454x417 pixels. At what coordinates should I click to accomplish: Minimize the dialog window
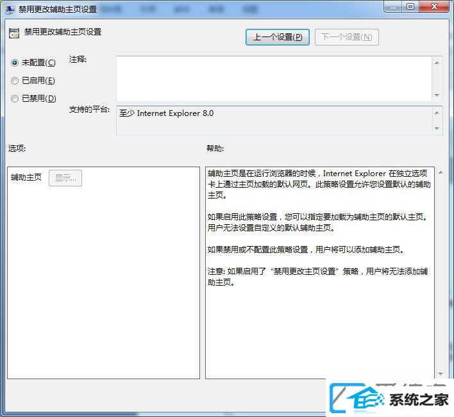pos(393,7)
